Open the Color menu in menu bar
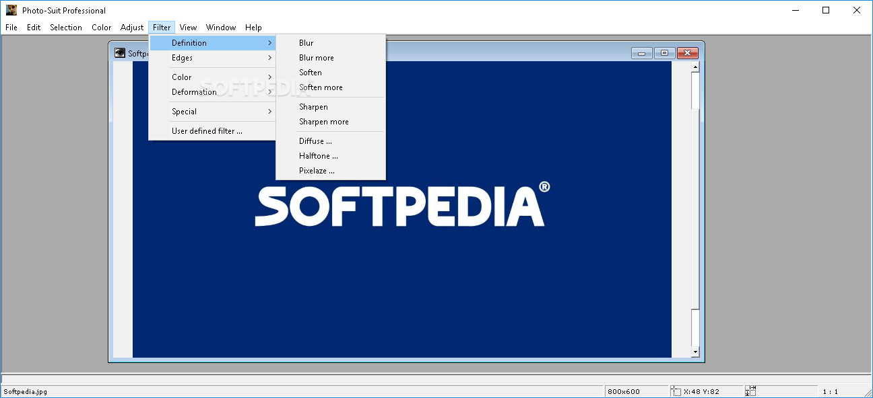The width and height of the screenshot is (873, 398). (x=102, y=28)
